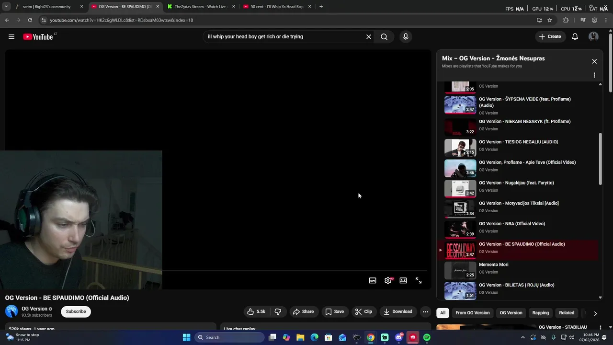Like the video with 5.5k likes
This screenshot has width=613, height=345.
point(256,311)
